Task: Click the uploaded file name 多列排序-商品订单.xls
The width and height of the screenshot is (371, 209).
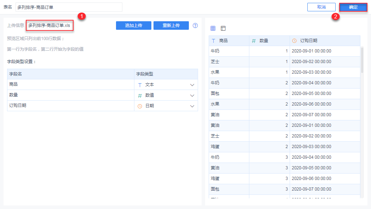Action: (49, 26)
